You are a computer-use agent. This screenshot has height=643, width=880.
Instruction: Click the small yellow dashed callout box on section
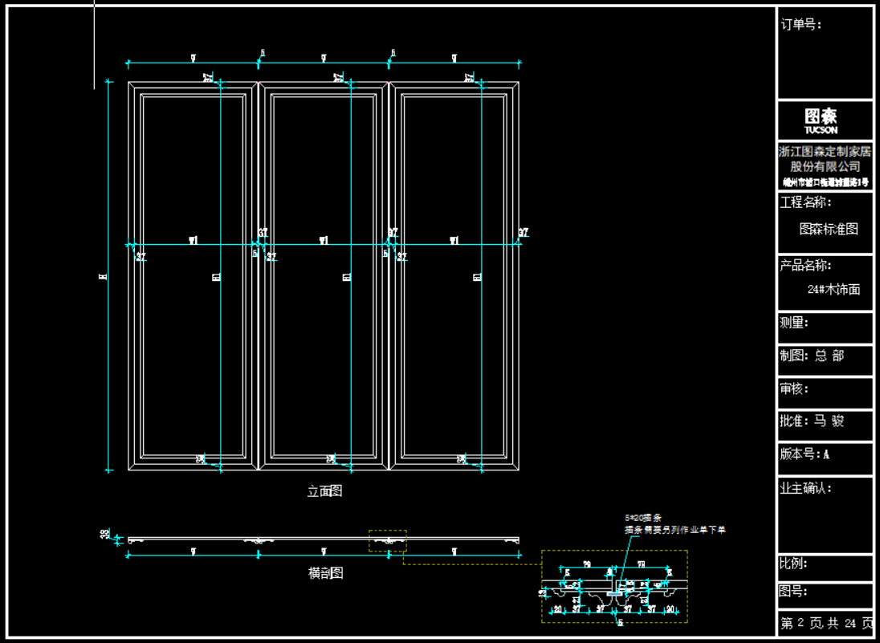(388, 541)
